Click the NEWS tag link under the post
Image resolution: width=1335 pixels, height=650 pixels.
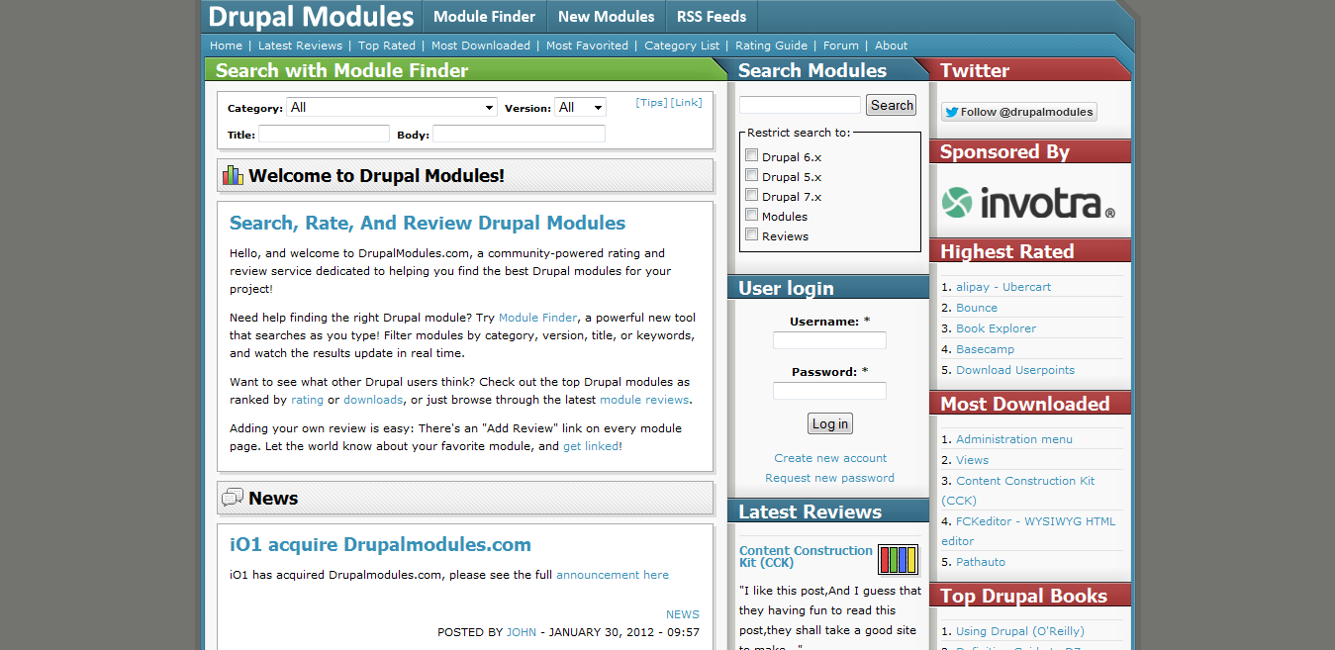coord(683,614)
